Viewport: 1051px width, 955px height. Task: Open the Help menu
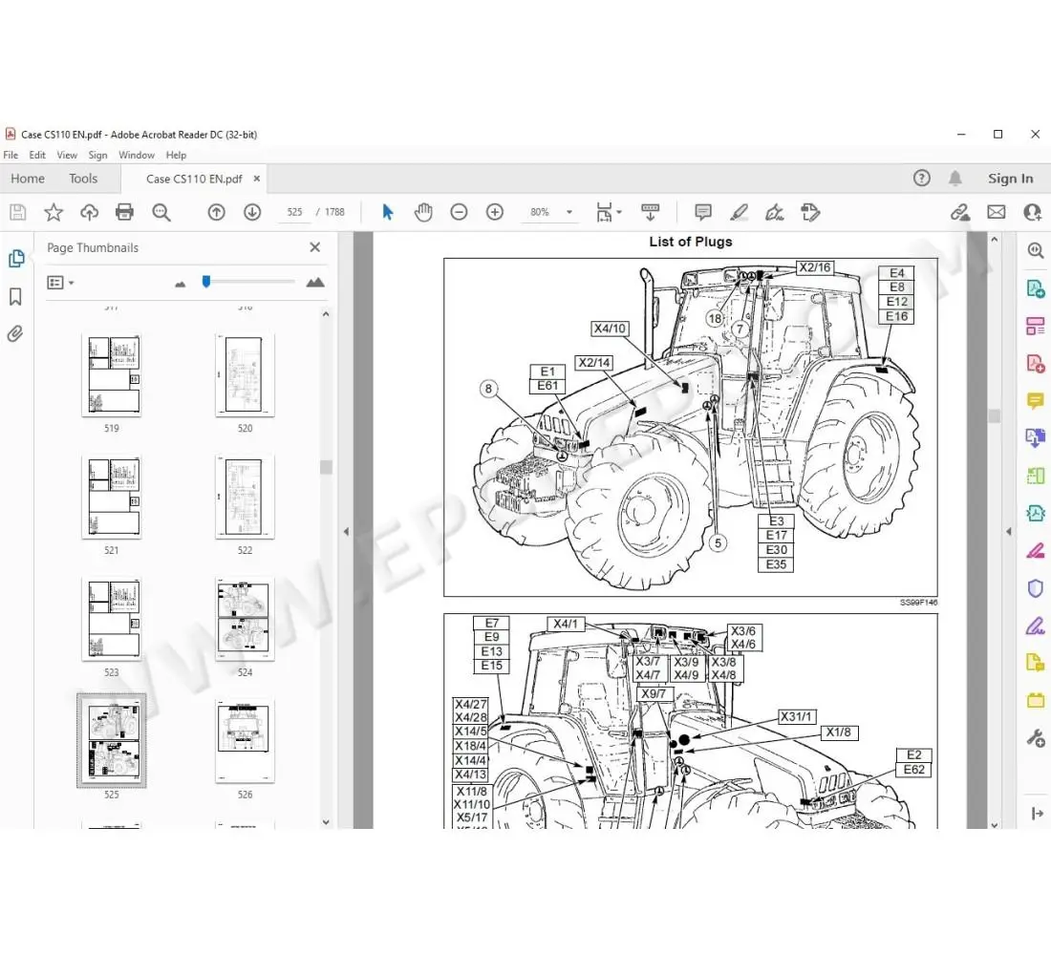(177, 155)
